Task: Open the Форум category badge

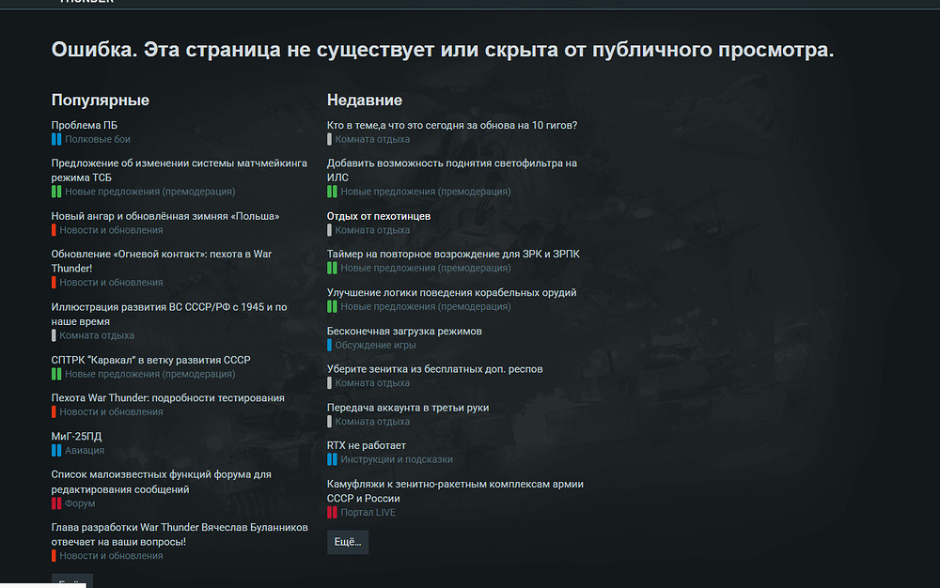Action: click(x=79, y=503)
